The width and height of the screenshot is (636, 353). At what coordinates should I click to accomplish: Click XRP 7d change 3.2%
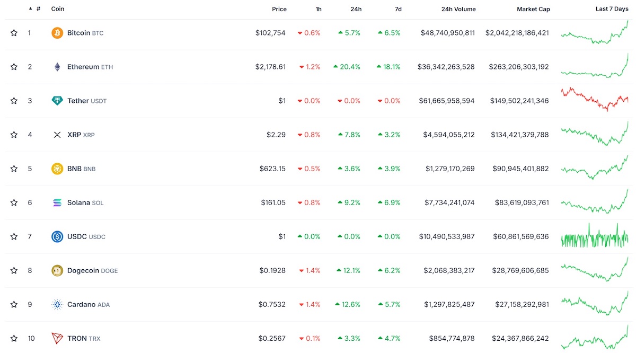click(389, 135)
